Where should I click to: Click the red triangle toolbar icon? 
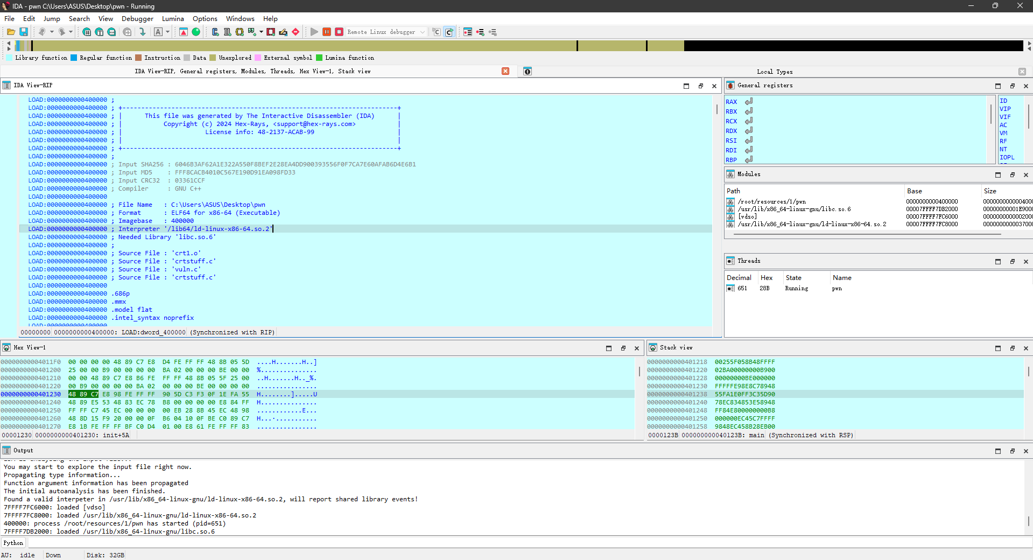click(184, 32)
